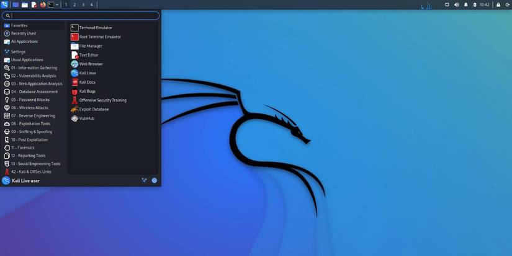512x256 pixels.
Task: Launch the terminal from the top panel
Action: coord(51,4)
